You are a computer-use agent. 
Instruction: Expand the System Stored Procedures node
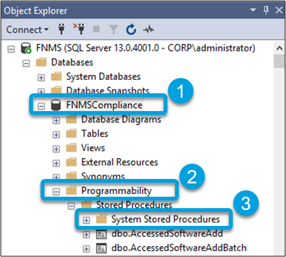tap(86, 220)
